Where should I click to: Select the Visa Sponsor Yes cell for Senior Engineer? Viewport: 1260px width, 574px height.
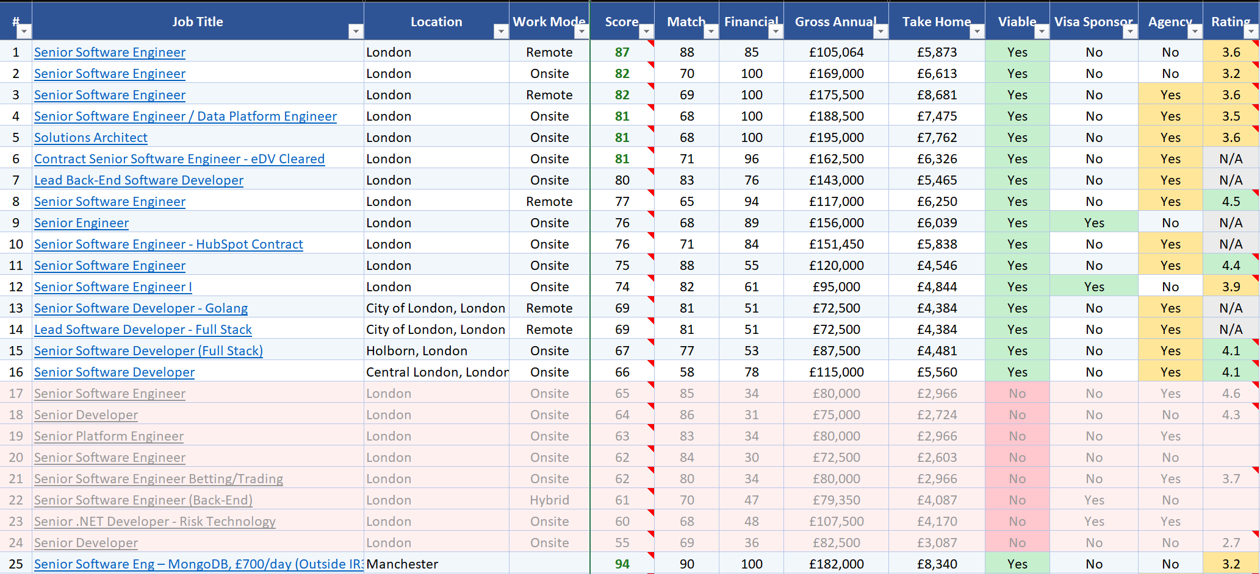(1094, 222)
